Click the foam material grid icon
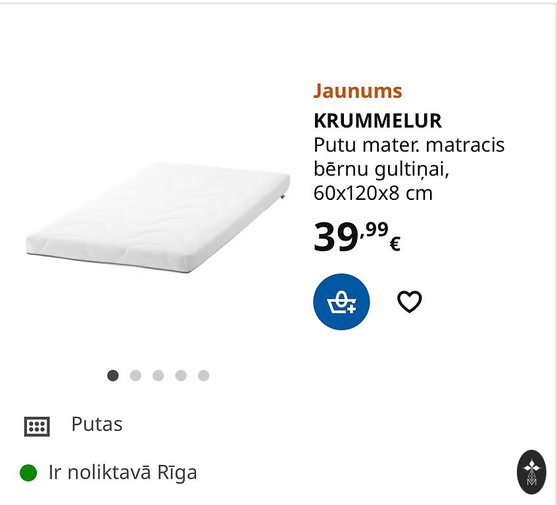This screenshot has height=505, width=557. pyautogui.click(x=37, y=426)
